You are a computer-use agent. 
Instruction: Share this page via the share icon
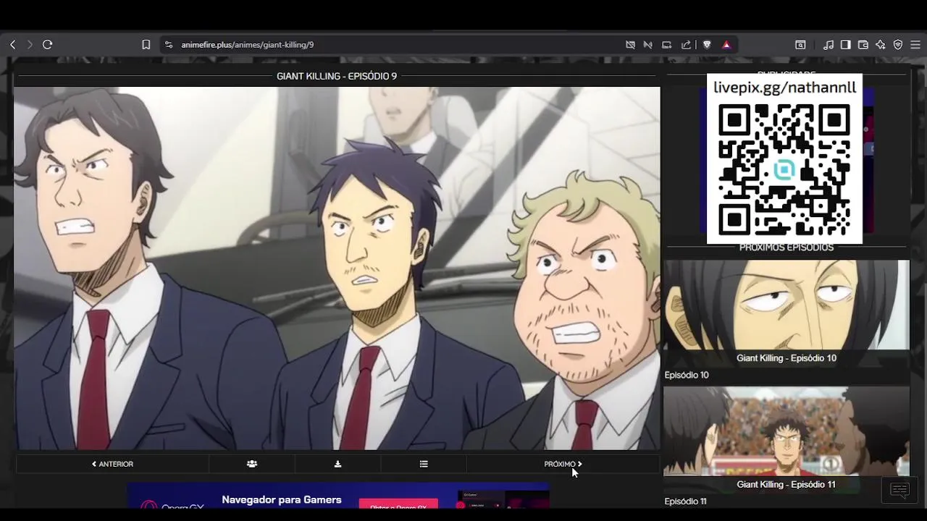click(x=686, y=45)
